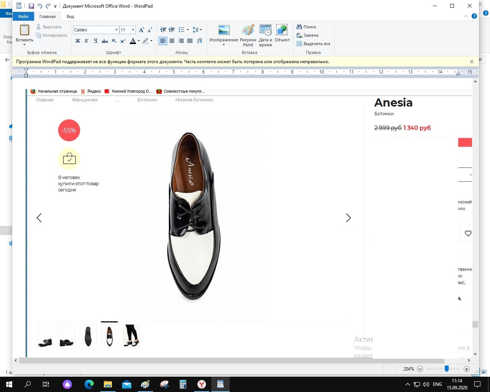This screenshot has height=392, width=490.
Task: Click the Redo icon in quick access toolbar
Action: point(48,6)
